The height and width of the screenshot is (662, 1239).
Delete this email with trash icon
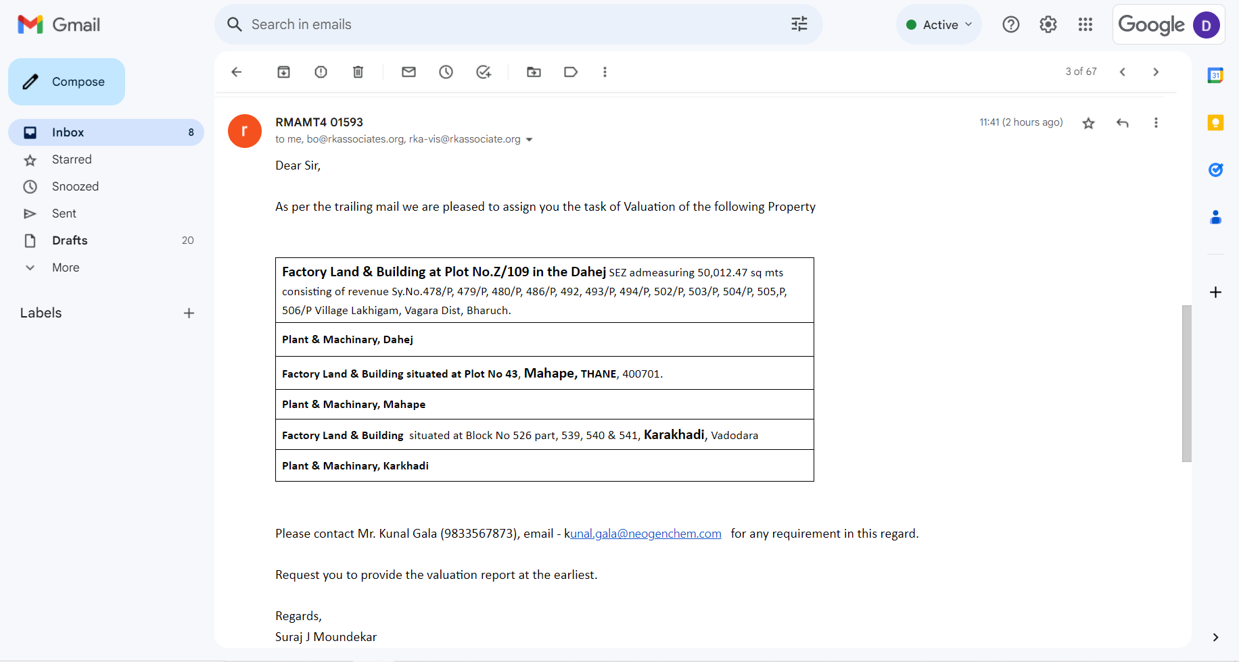tap(358, 72)
